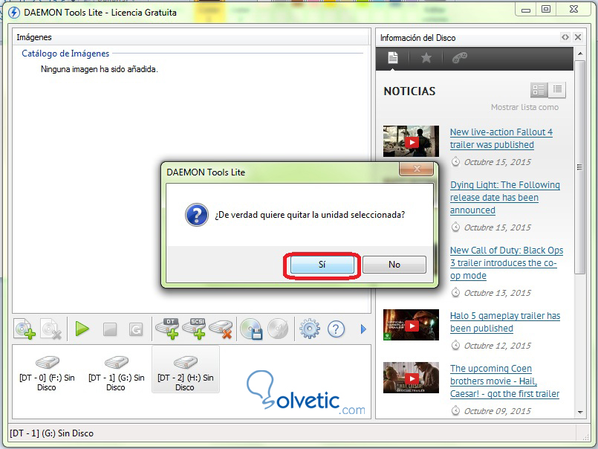This screenshot has height=449, width=598.
Task: Open Fallout 4 trailer news link
Action: tap(501, 138)
